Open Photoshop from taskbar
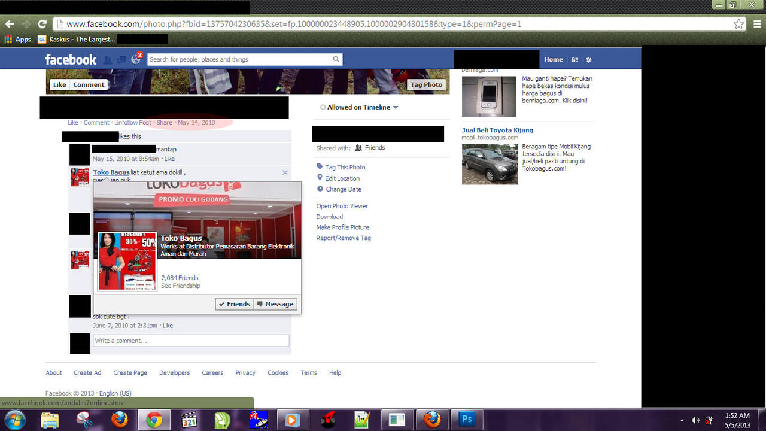Viewport: 766px width, 431px height. click(x=467, y=420)
